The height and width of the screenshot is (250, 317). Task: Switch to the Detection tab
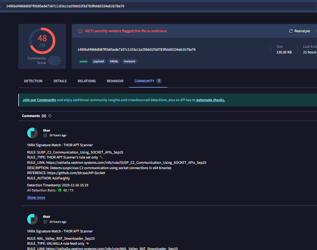tap(33, 81)
